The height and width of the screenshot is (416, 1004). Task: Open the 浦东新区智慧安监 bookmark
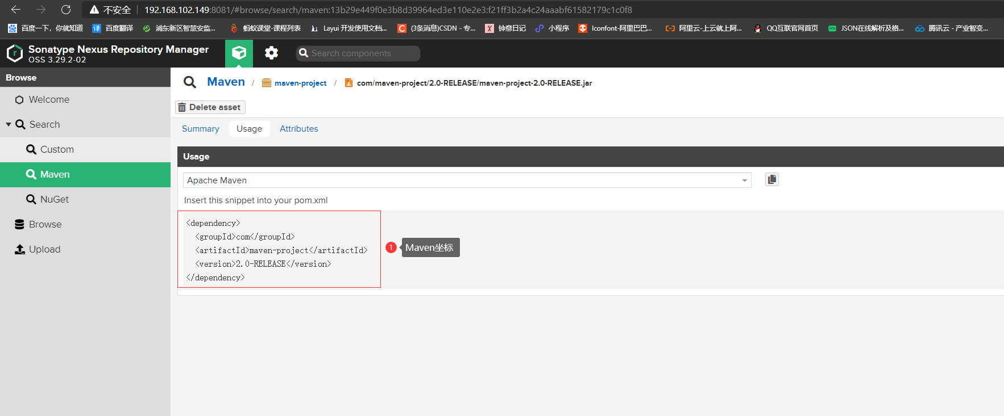(x=179, y=28)
